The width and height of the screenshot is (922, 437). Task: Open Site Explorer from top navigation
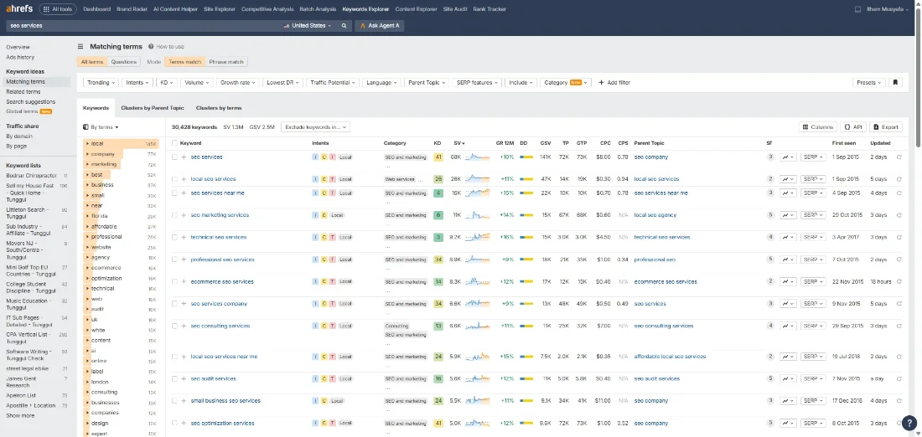point(219,9)
